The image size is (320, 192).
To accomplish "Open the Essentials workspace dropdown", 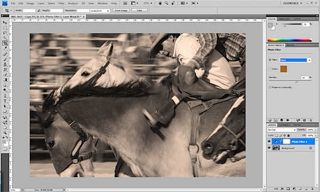I will 292,3.
